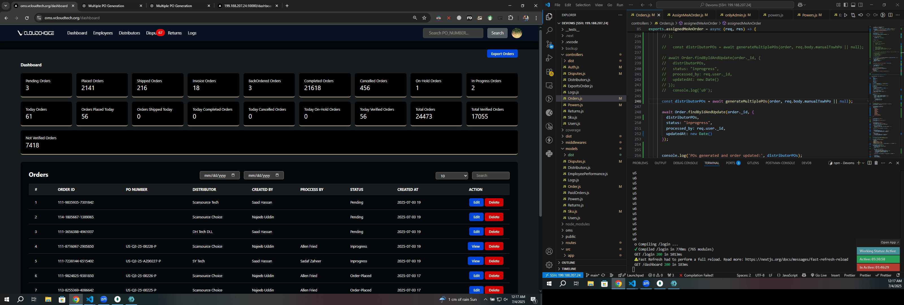Expand the OUTLINE section

tap(568, 263)
